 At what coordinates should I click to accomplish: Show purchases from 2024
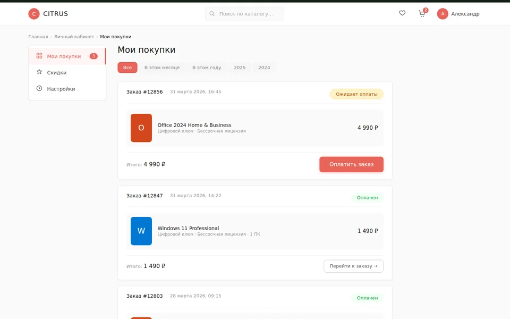pyautogui.click(x=264, y=68)
